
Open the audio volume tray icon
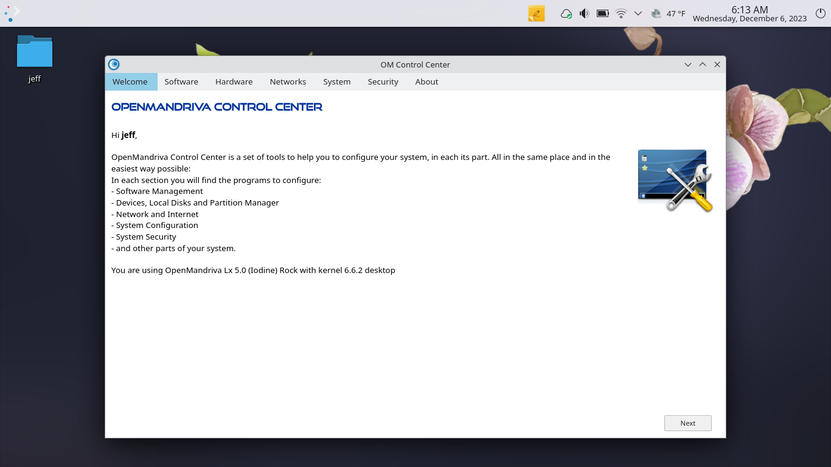click(585, 13)
